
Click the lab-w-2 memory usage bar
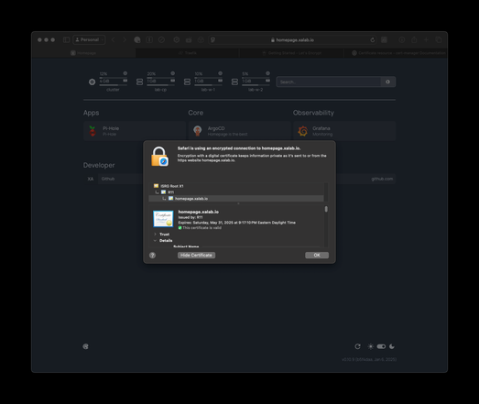click(x=256, y=85)
